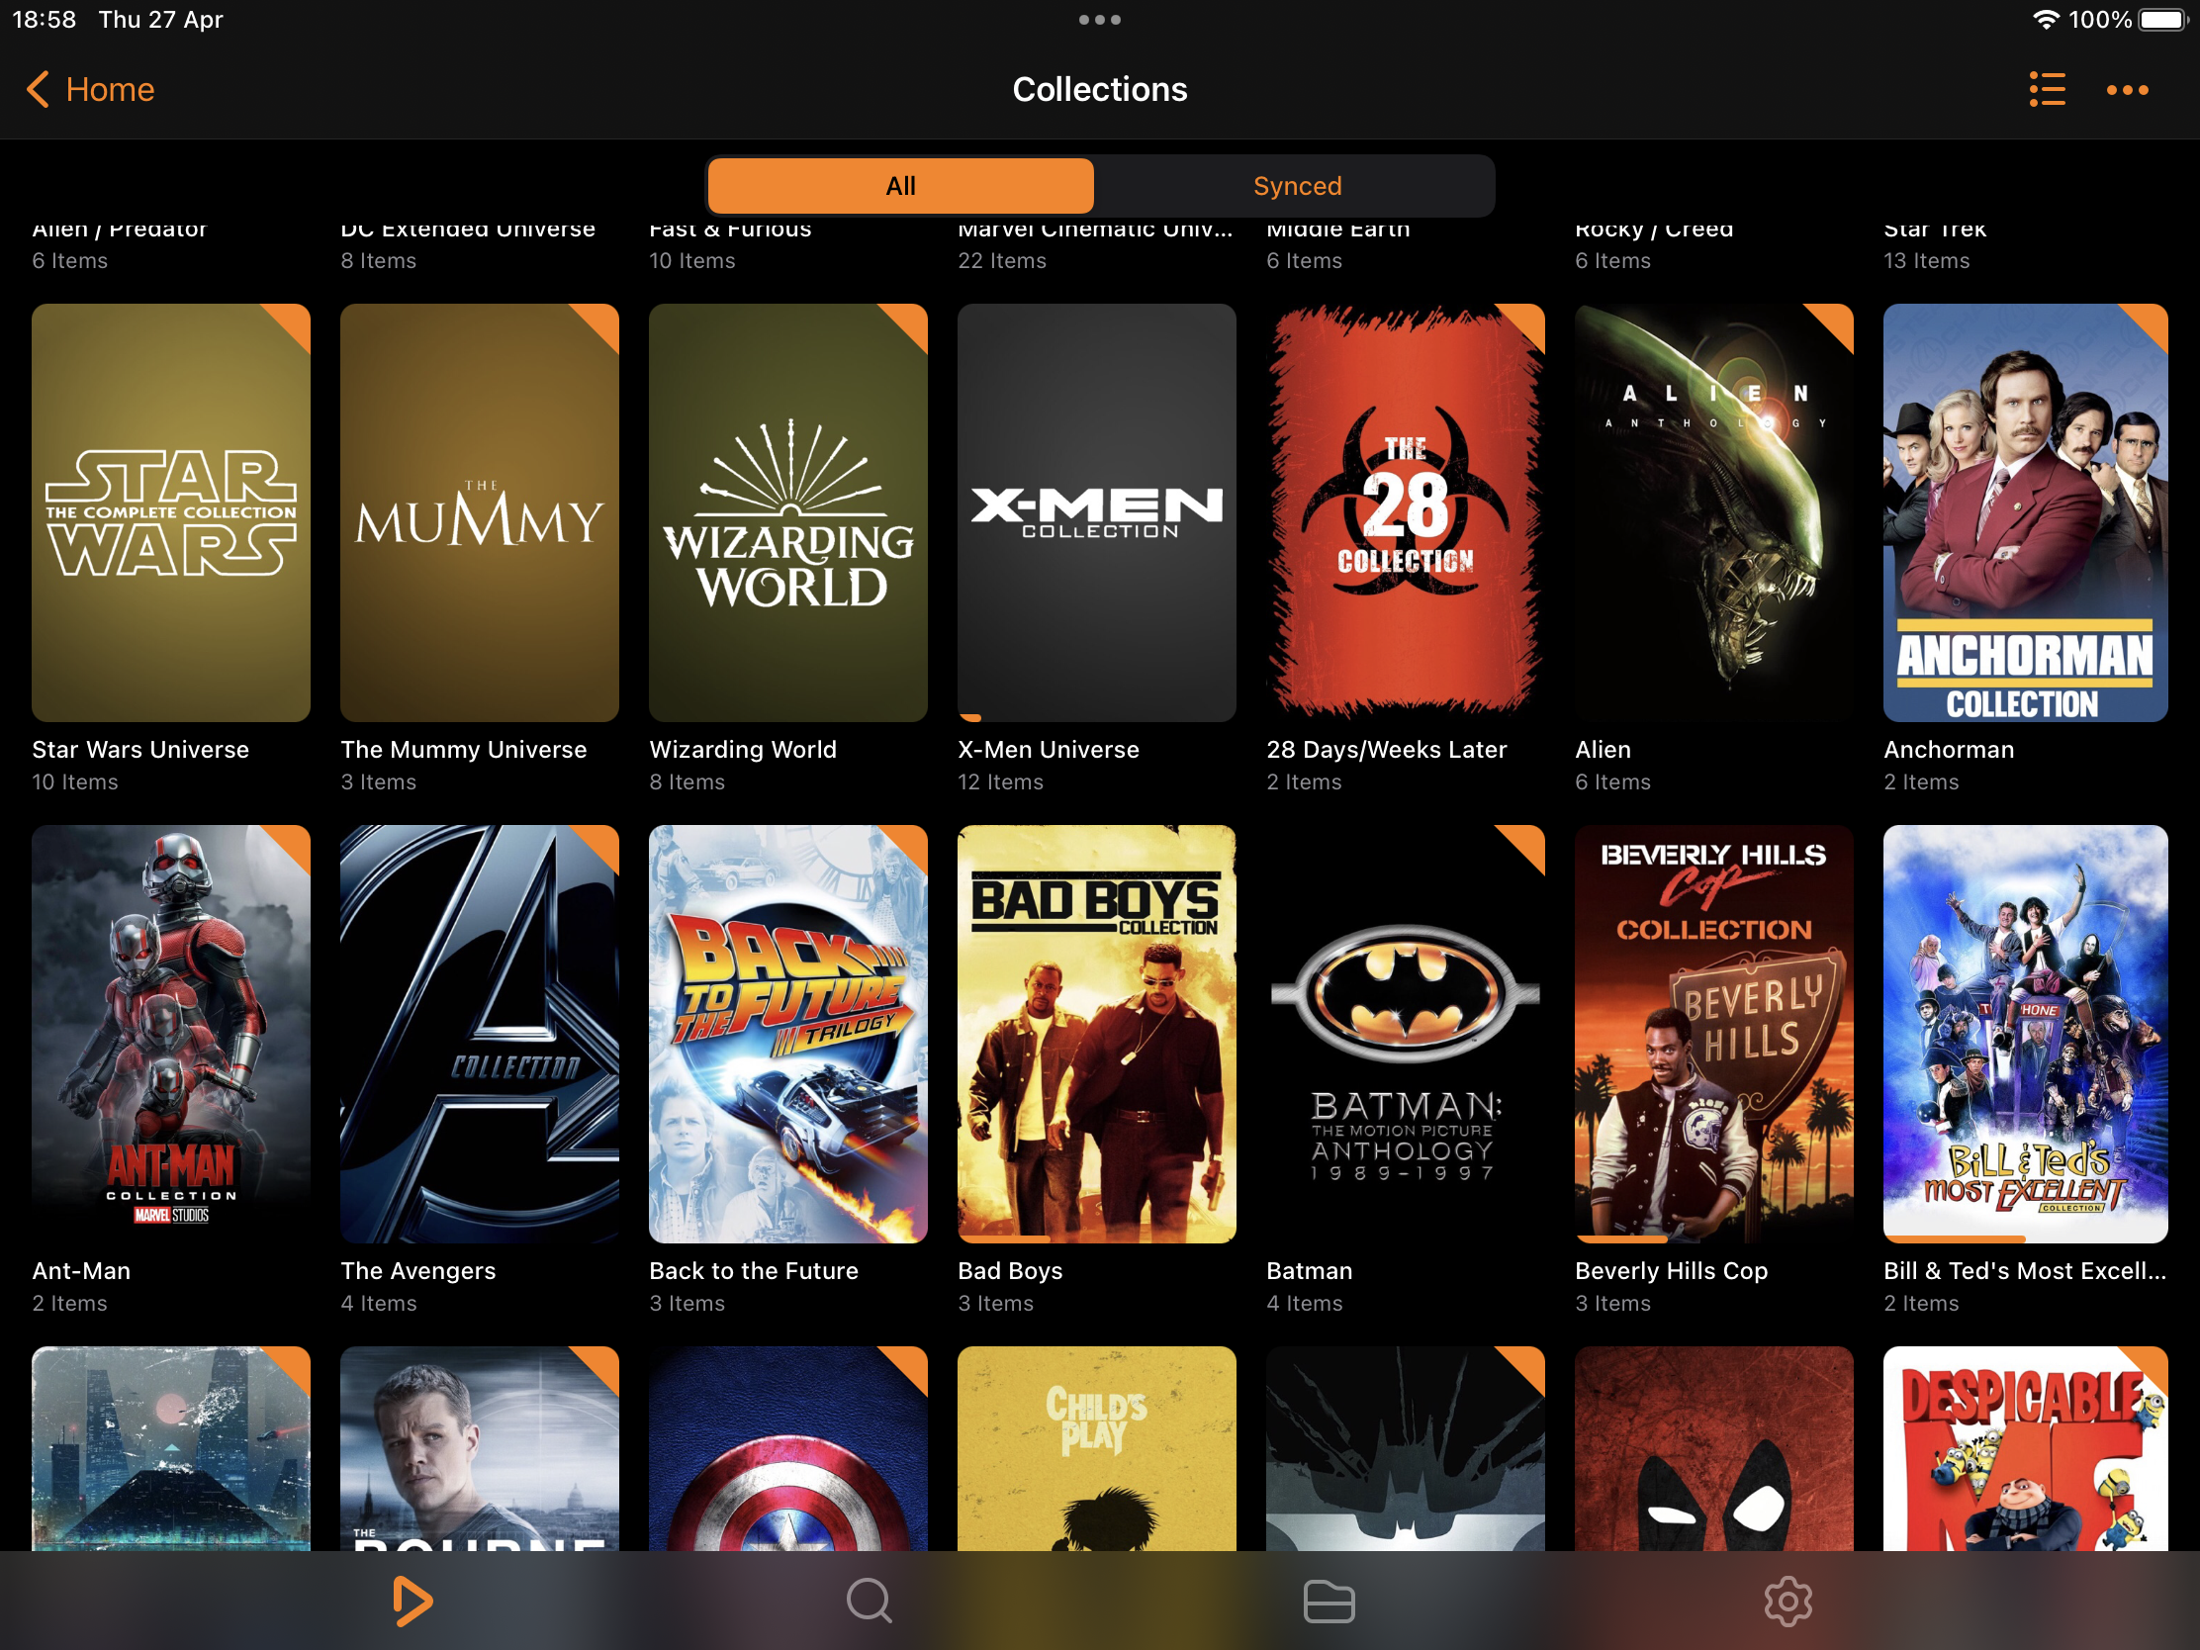Switch to the Synced filter segment
2200x1650 pixels.
(1297, 186)
